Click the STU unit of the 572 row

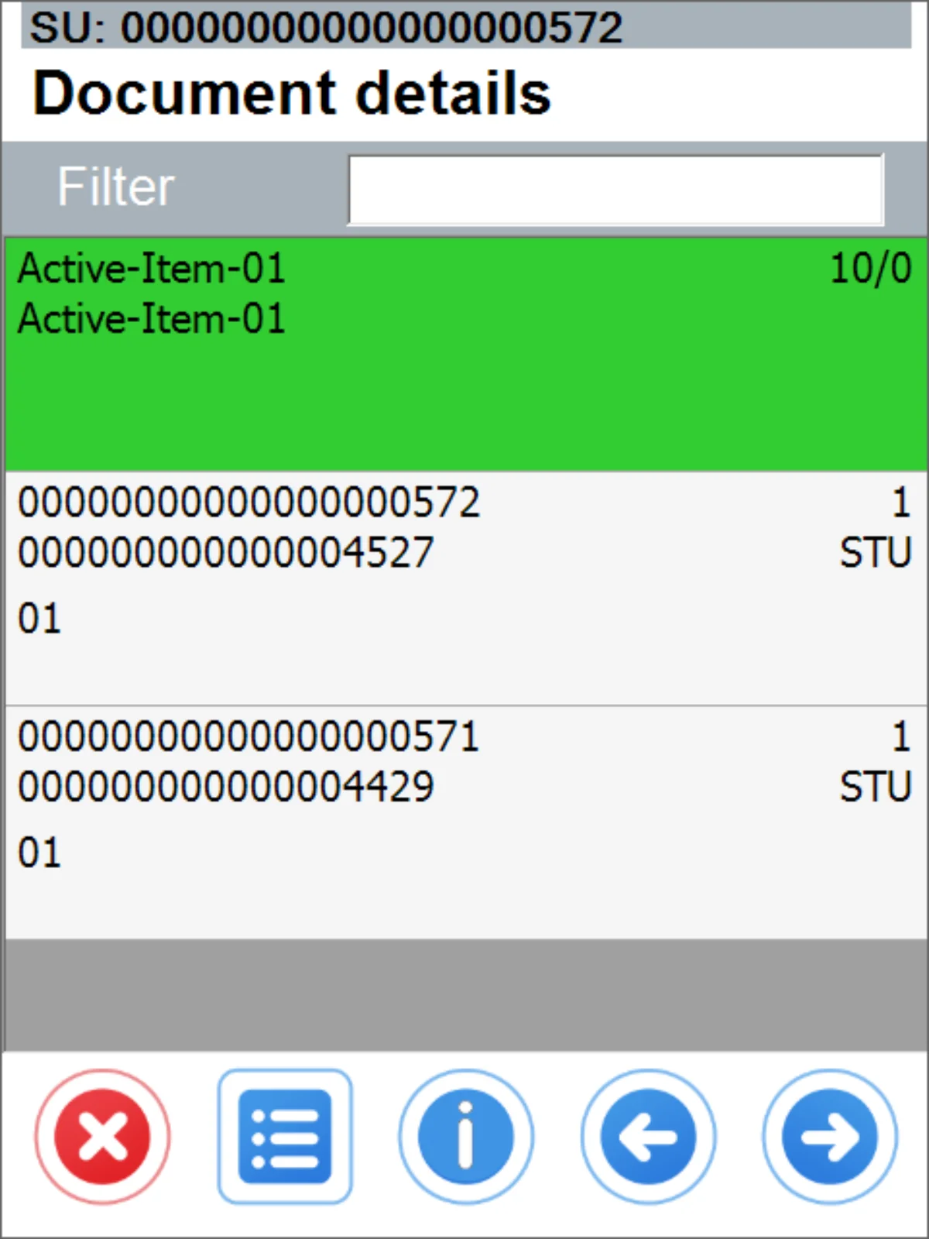(876, 553)
